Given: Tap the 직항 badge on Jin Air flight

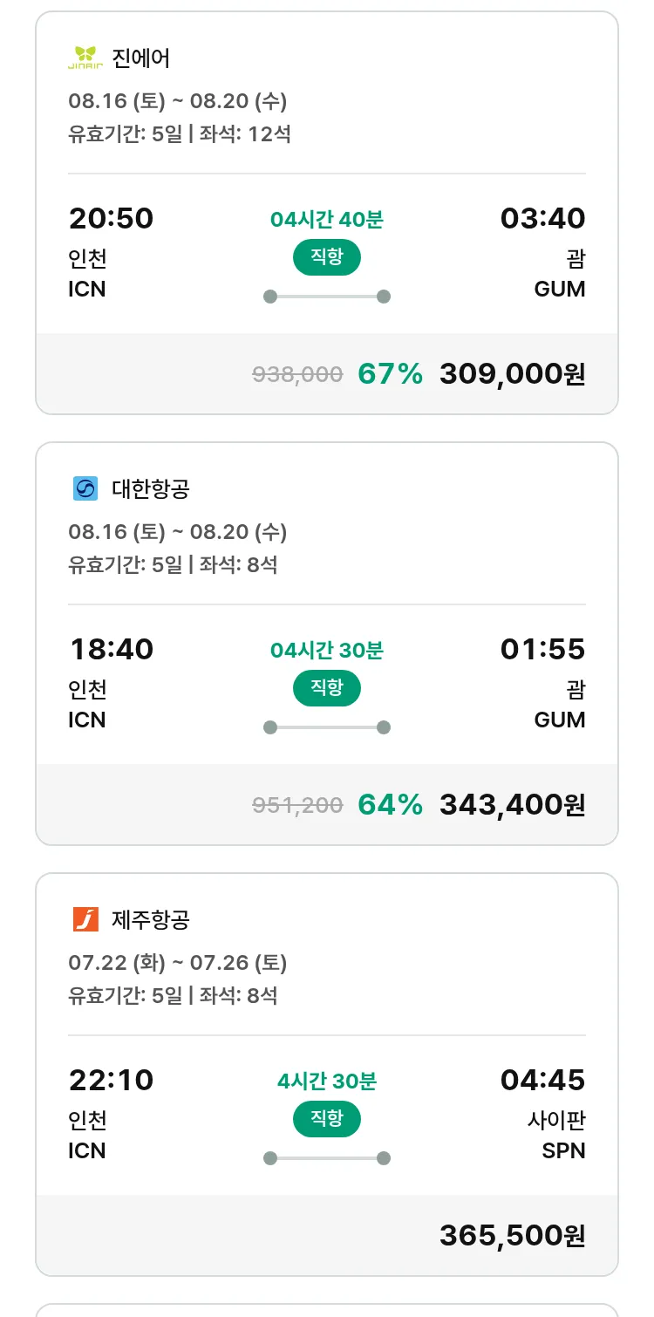Looking at the screenshot, I should tap(327, 257).
